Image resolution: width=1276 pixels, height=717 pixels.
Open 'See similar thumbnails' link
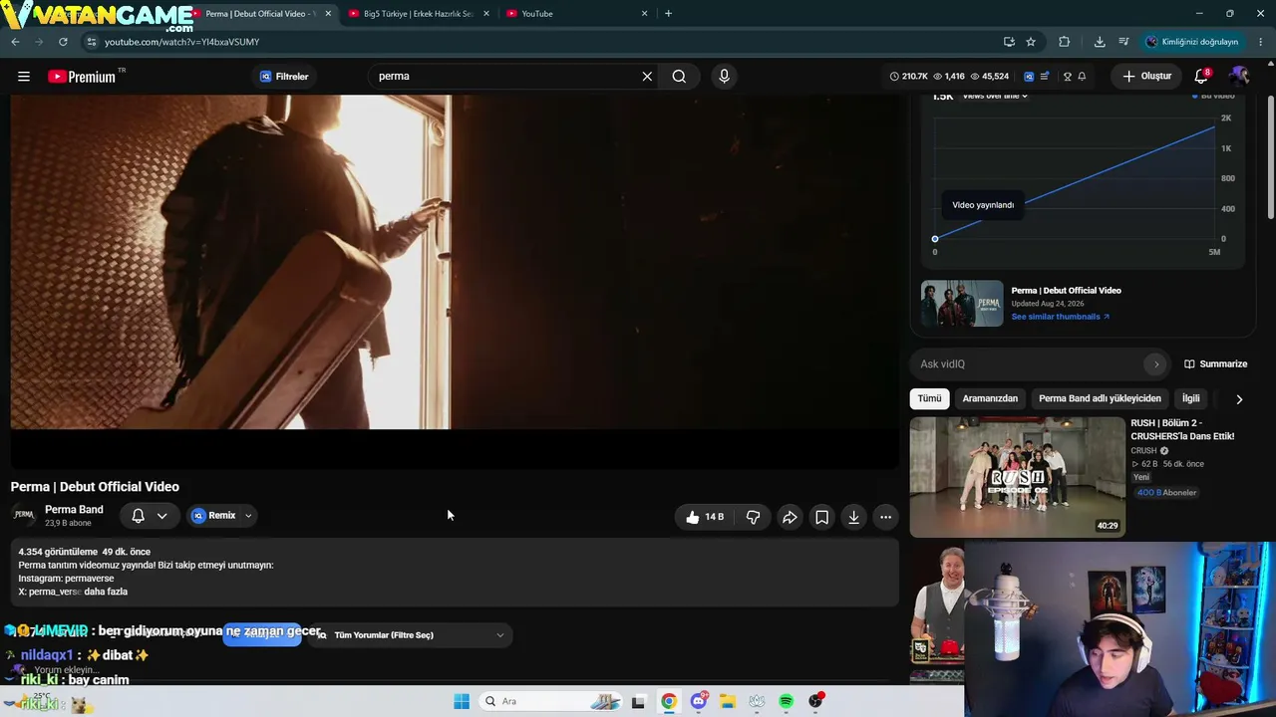tap(1060, 317)
